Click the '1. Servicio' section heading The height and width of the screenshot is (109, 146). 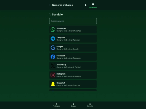(56, 15)
